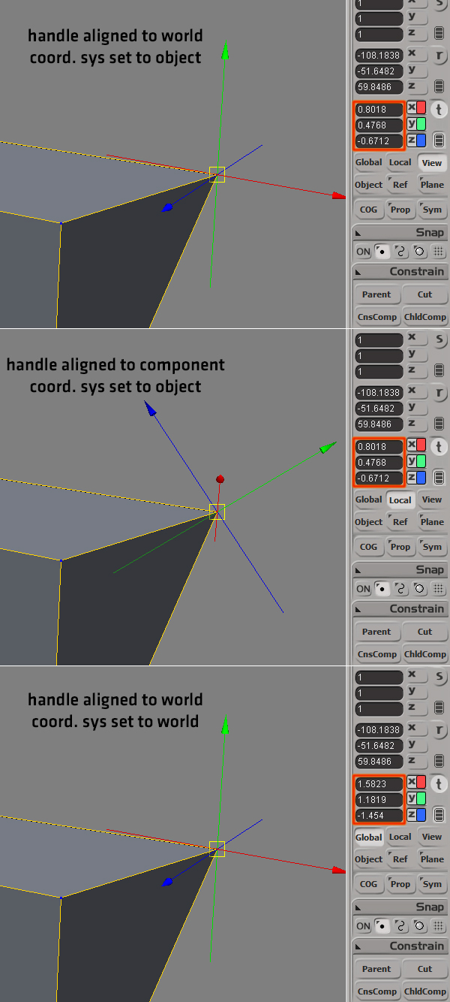Activate surface sphere snap icon in View-mode panel
This screenshot has height=1002, width=450.
click(x=419, y=252)
